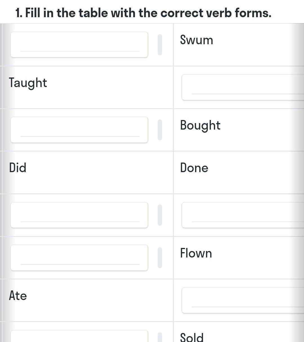Select the left input in the row below Did
This screenshot has width=304, height=342.
coord(79,215)
